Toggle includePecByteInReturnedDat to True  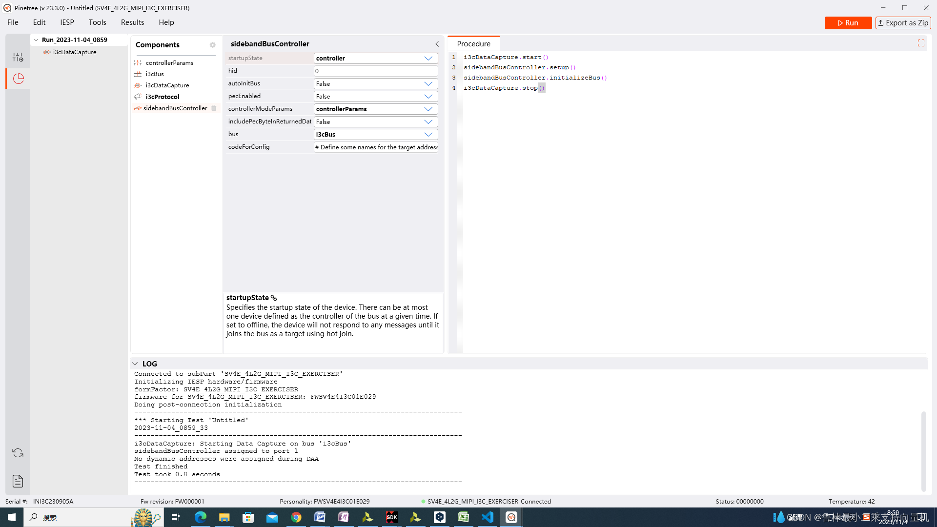coord(428,122)
